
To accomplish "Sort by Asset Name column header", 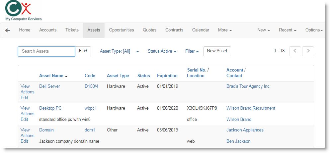I will pos(51,76).
